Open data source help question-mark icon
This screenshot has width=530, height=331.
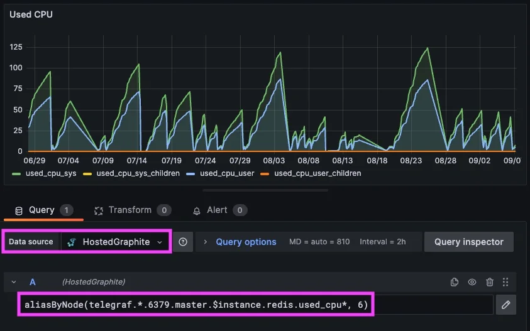click(183, 242)
